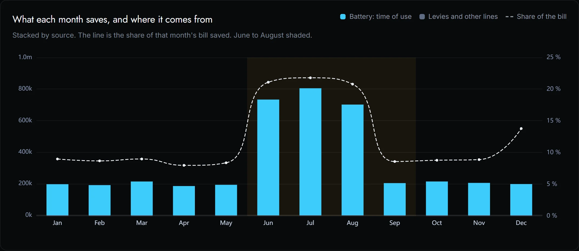This screenshot has height=251, width=579.
Task: Click the April bar
Action: [x=184, y=201]
